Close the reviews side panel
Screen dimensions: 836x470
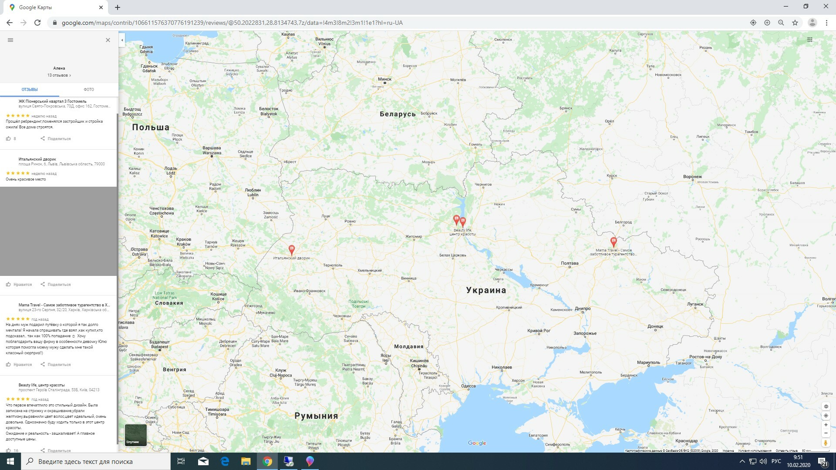click(108, 40)
